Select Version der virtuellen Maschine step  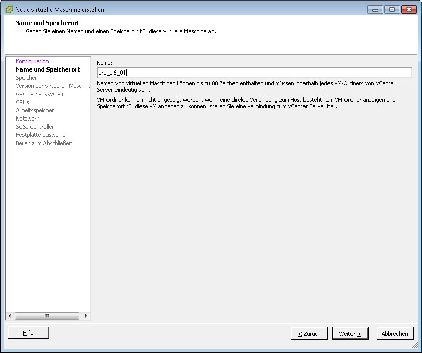click(53, 86)
